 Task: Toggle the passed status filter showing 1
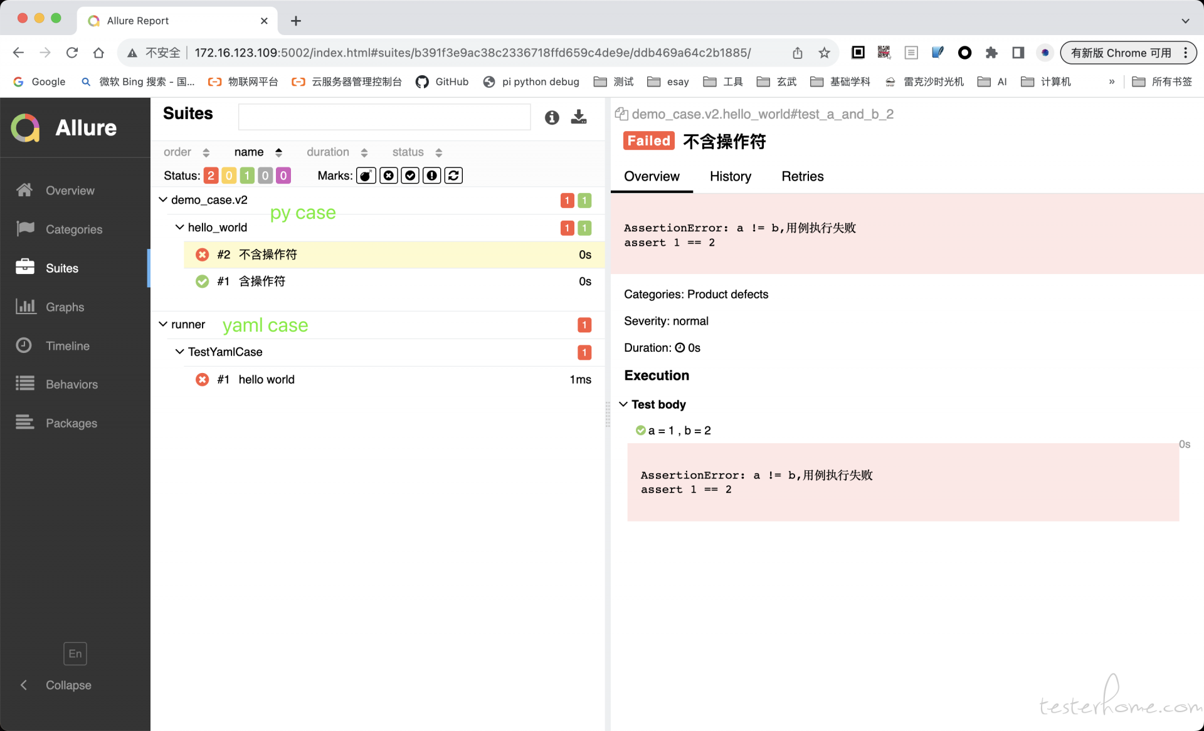(x=247, y=176)
